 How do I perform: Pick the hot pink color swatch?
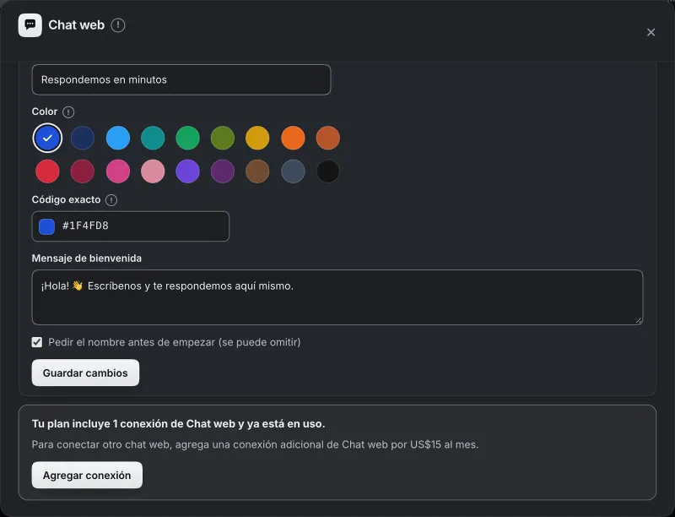coord(118,171)
